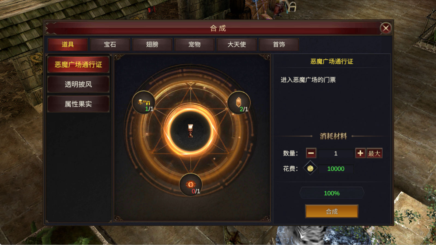Close the 合成 window
This screenshot has width=436, height=245.
pos(386,28)
